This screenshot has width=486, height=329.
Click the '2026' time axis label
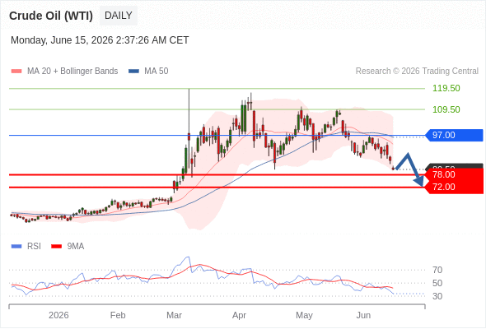pyautogui.click(x=58, y=315)
